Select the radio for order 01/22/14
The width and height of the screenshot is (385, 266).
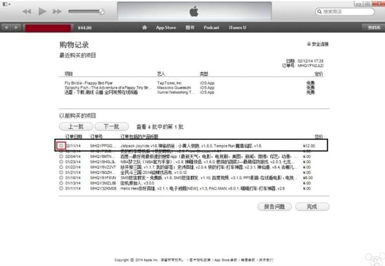pos(61,167)
